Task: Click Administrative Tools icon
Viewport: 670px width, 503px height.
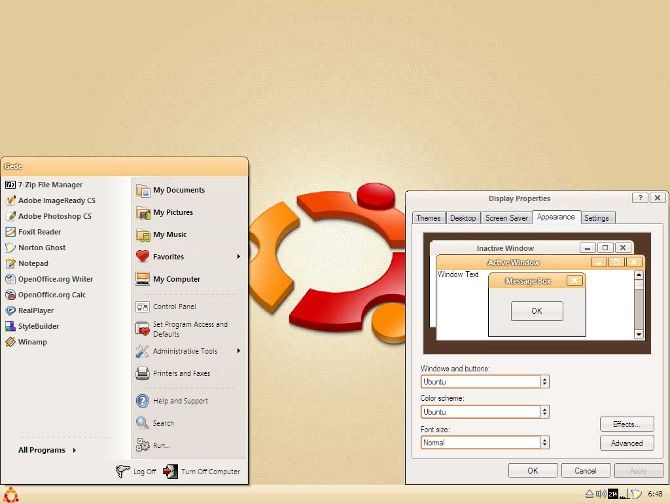Action: (x=142, y=351)
